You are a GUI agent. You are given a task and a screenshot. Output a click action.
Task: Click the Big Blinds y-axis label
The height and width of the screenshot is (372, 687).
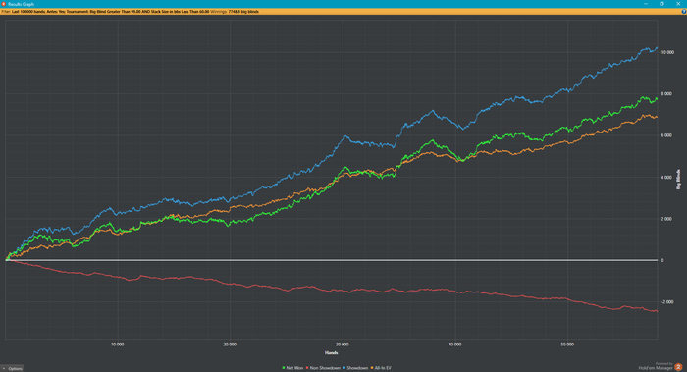pyautogui.click(x=679, y=180)
